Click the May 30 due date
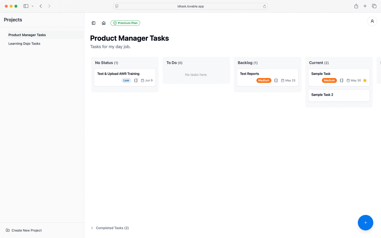 [x=354, y=81]
